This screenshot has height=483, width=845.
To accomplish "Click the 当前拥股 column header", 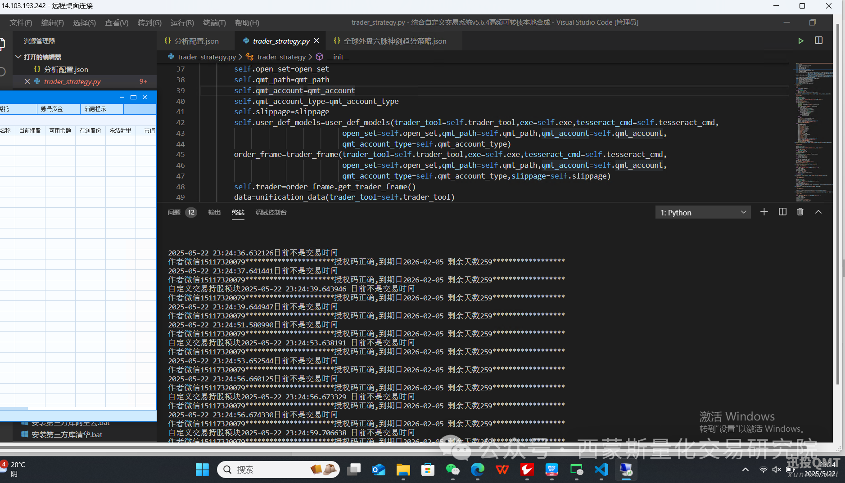I will 30,130.
